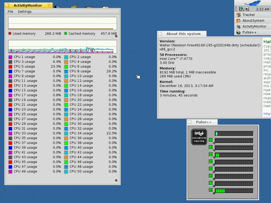Click the CPU 8 usage legend entry
Viewport: 271px width, 203px height.
pos(80,71)
